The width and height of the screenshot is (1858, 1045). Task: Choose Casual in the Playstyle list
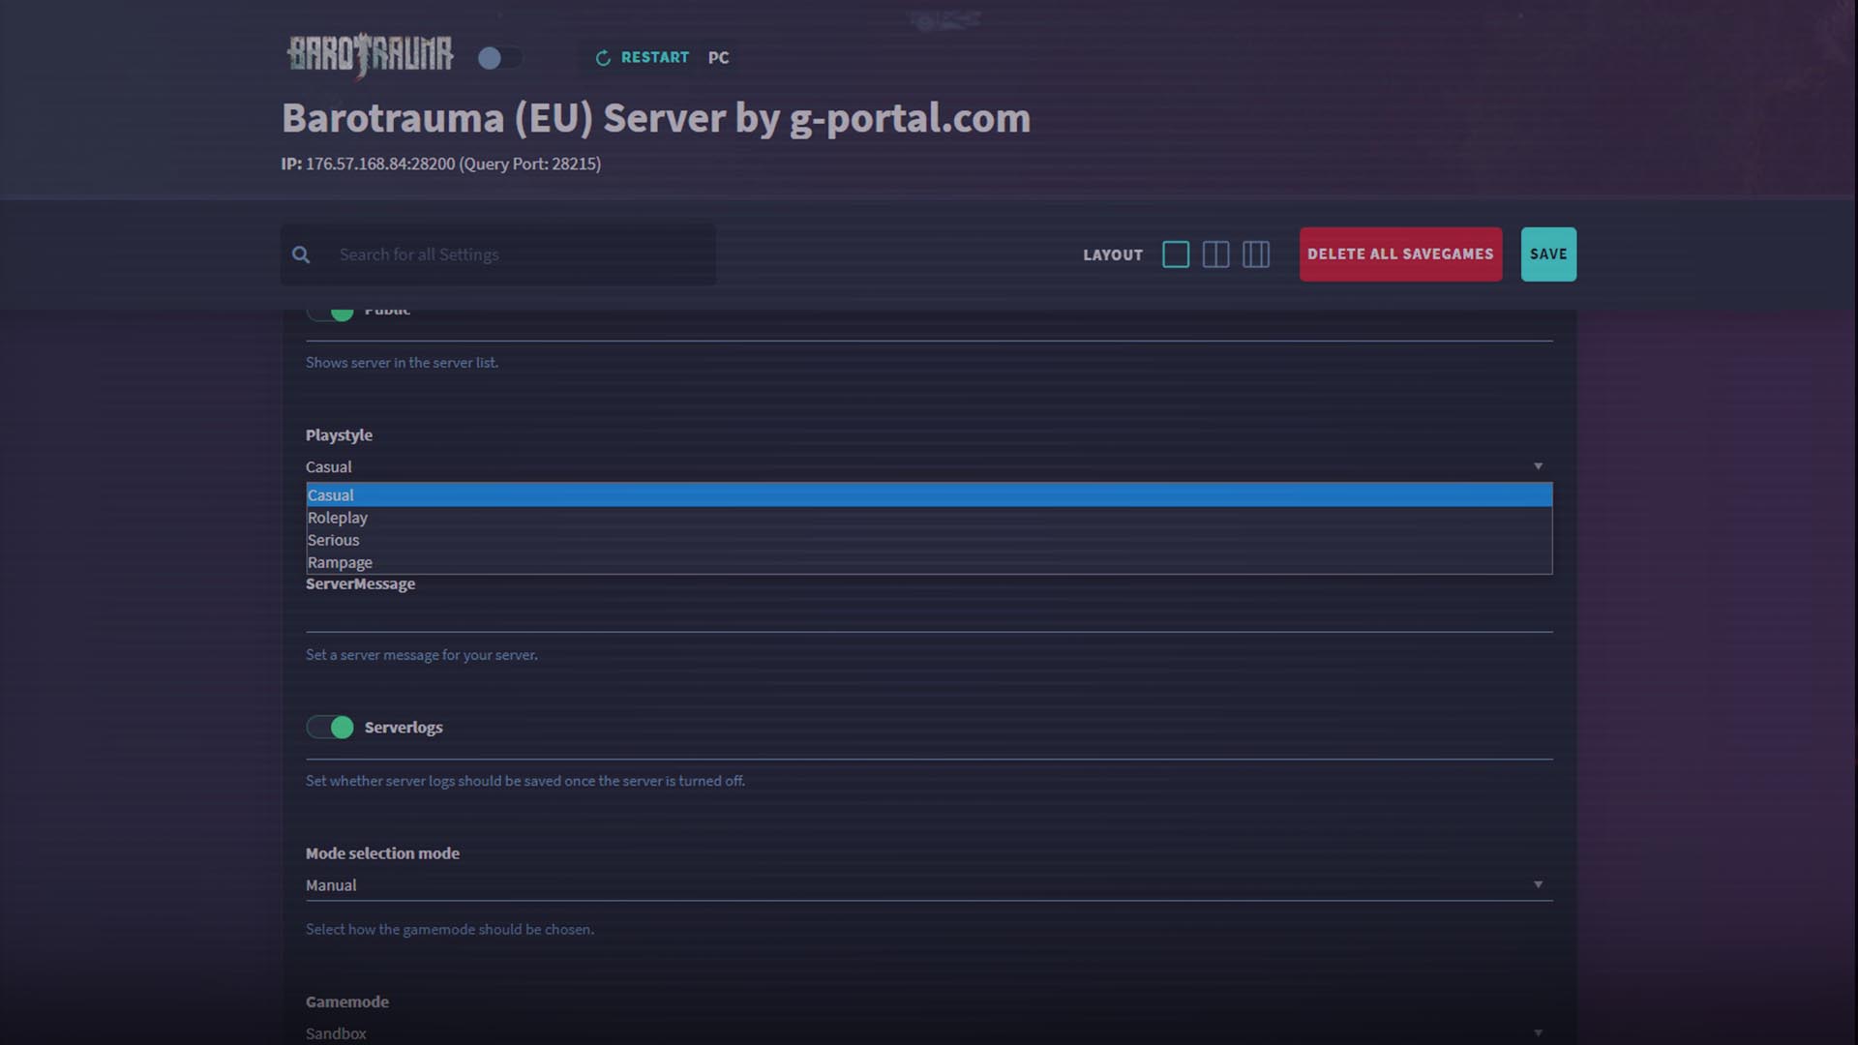coord(929,494)
